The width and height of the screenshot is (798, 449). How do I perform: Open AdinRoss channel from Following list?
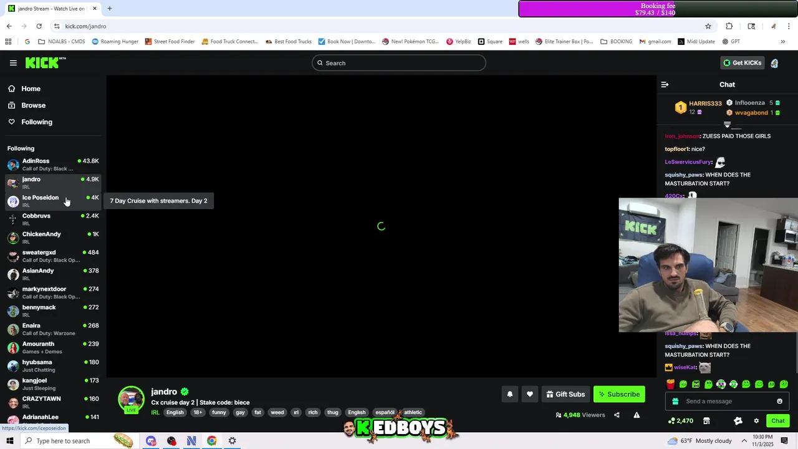tap(52, 165)
